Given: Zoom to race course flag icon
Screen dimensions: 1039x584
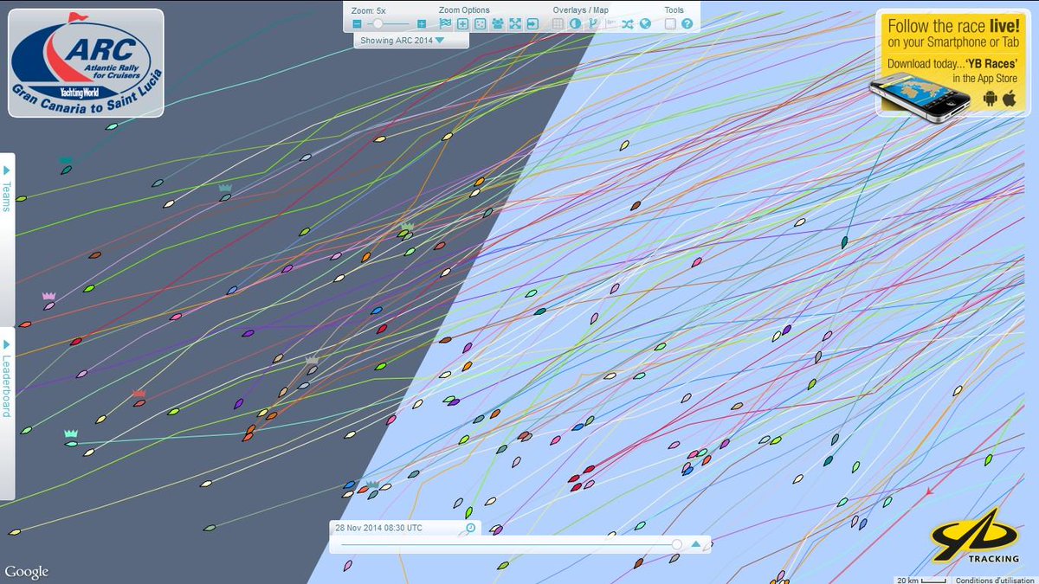Looking at the screenshot, I should 445,24.
